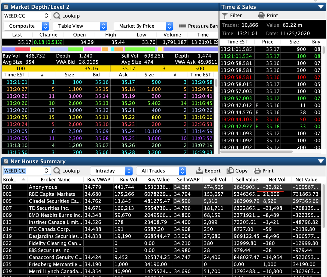Click the Export icon in Net House Summary
Image resolution: width=327 pixels, height=277 pixels.
199,171
